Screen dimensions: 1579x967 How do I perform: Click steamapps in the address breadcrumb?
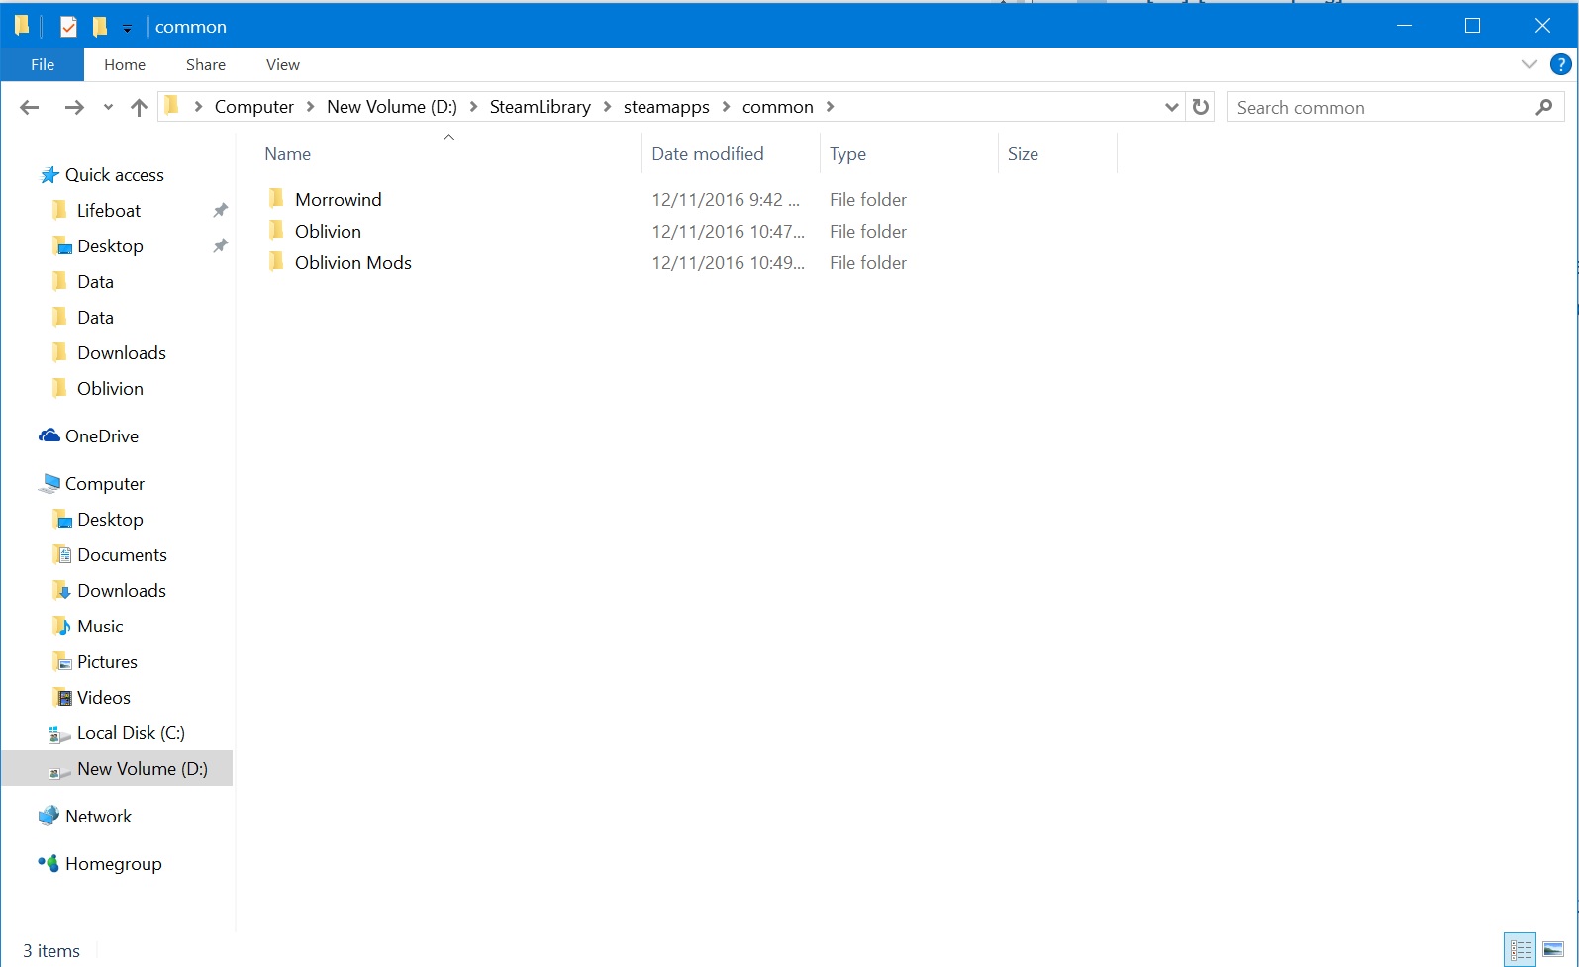(x=666, y=107)
